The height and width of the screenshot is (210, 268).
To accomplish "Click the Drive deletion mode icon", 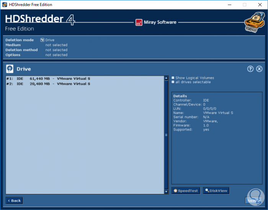I will [x=42, y=40].
